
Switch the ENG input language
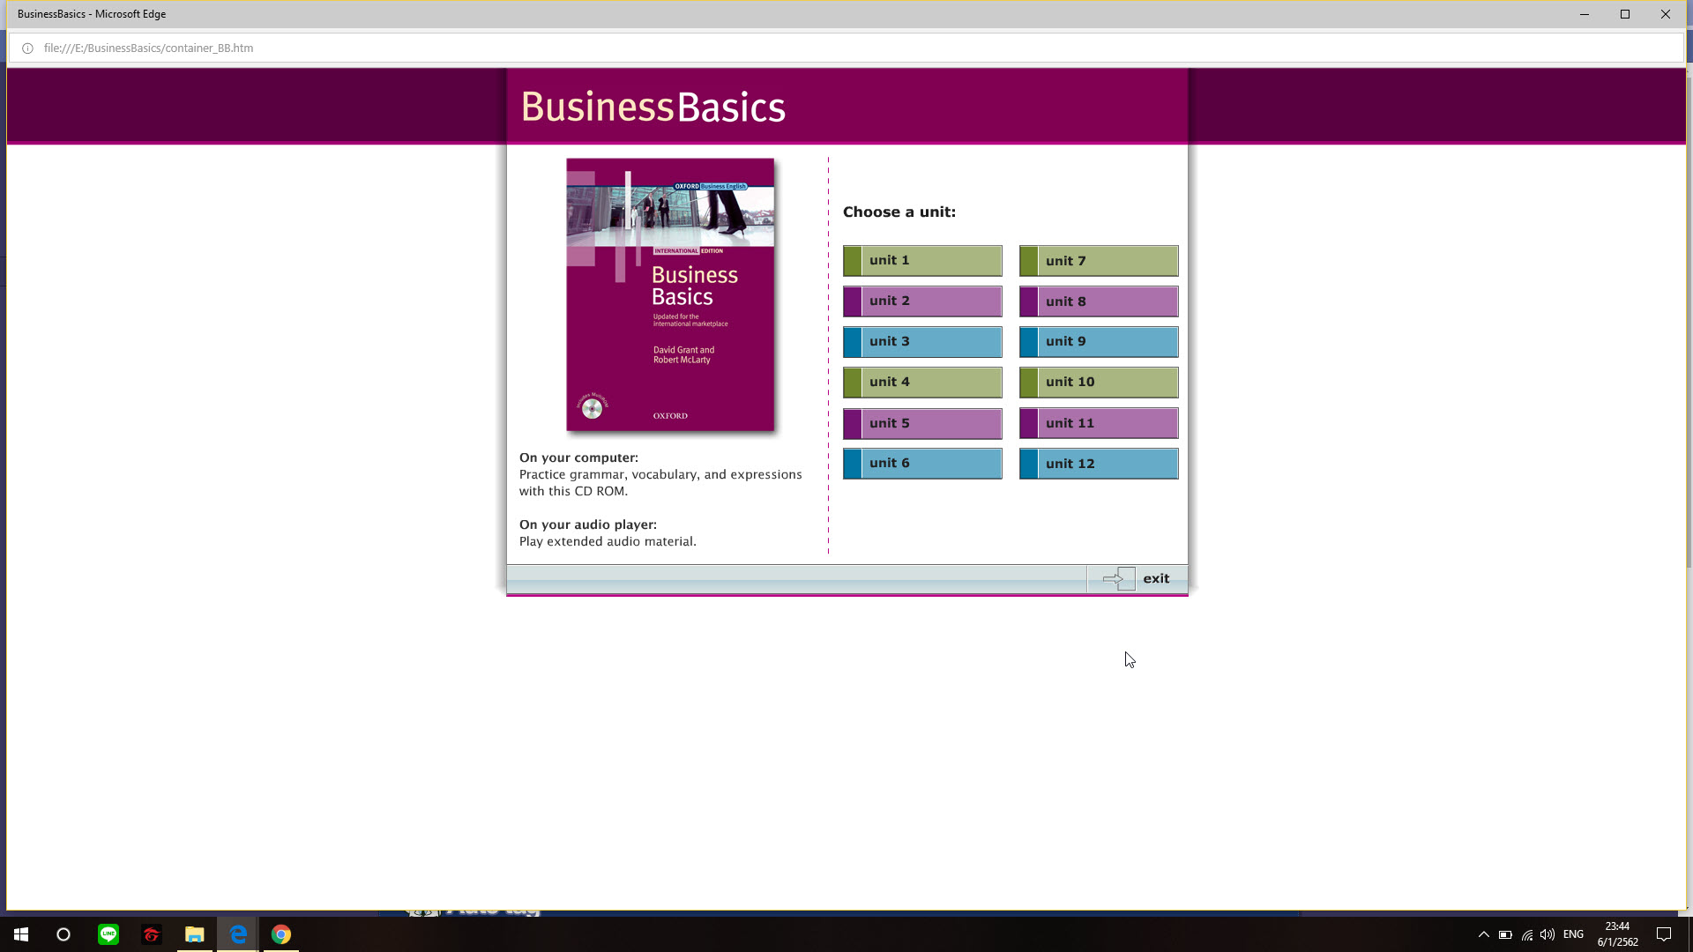point(1573,934)
